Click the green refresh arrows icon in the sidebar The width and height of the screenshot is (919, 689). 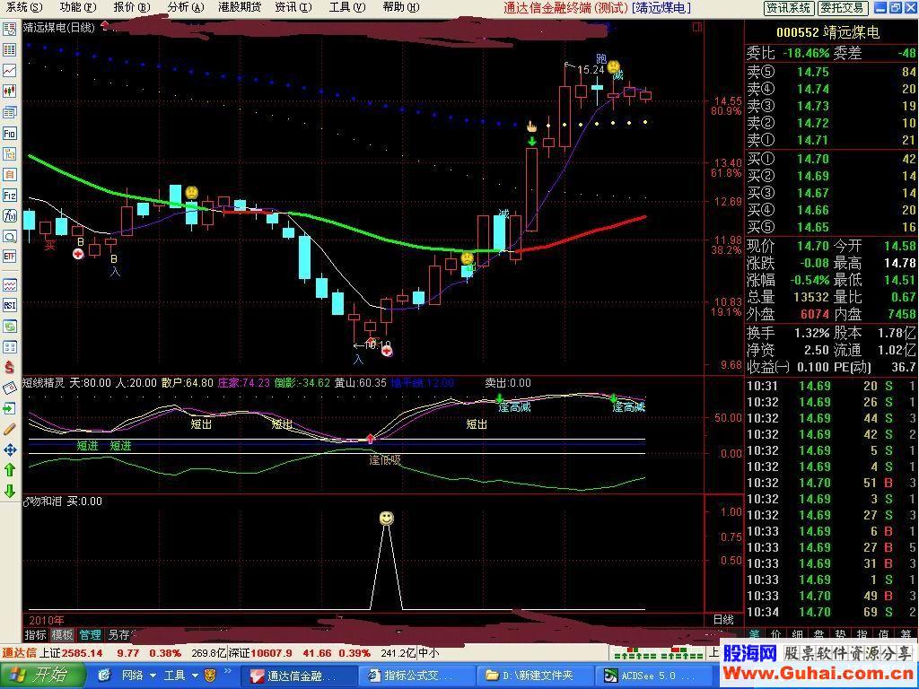[x=9, y=327]
